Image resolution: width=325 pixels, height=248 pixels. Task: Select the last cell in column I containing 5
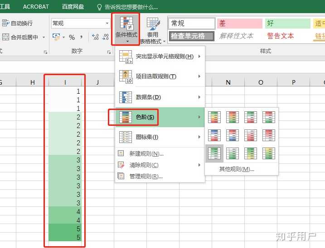[65, 237]
